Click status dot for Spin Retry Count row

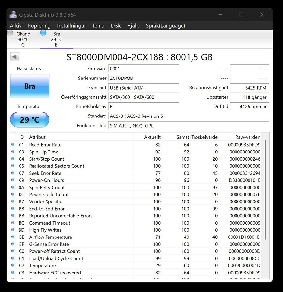(x=13, y=187)
